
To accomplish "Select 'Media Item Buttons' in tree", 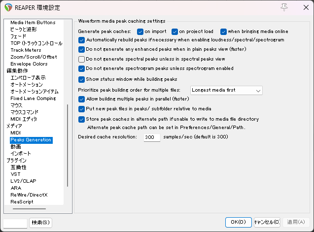I will click(x=33, y=23).
